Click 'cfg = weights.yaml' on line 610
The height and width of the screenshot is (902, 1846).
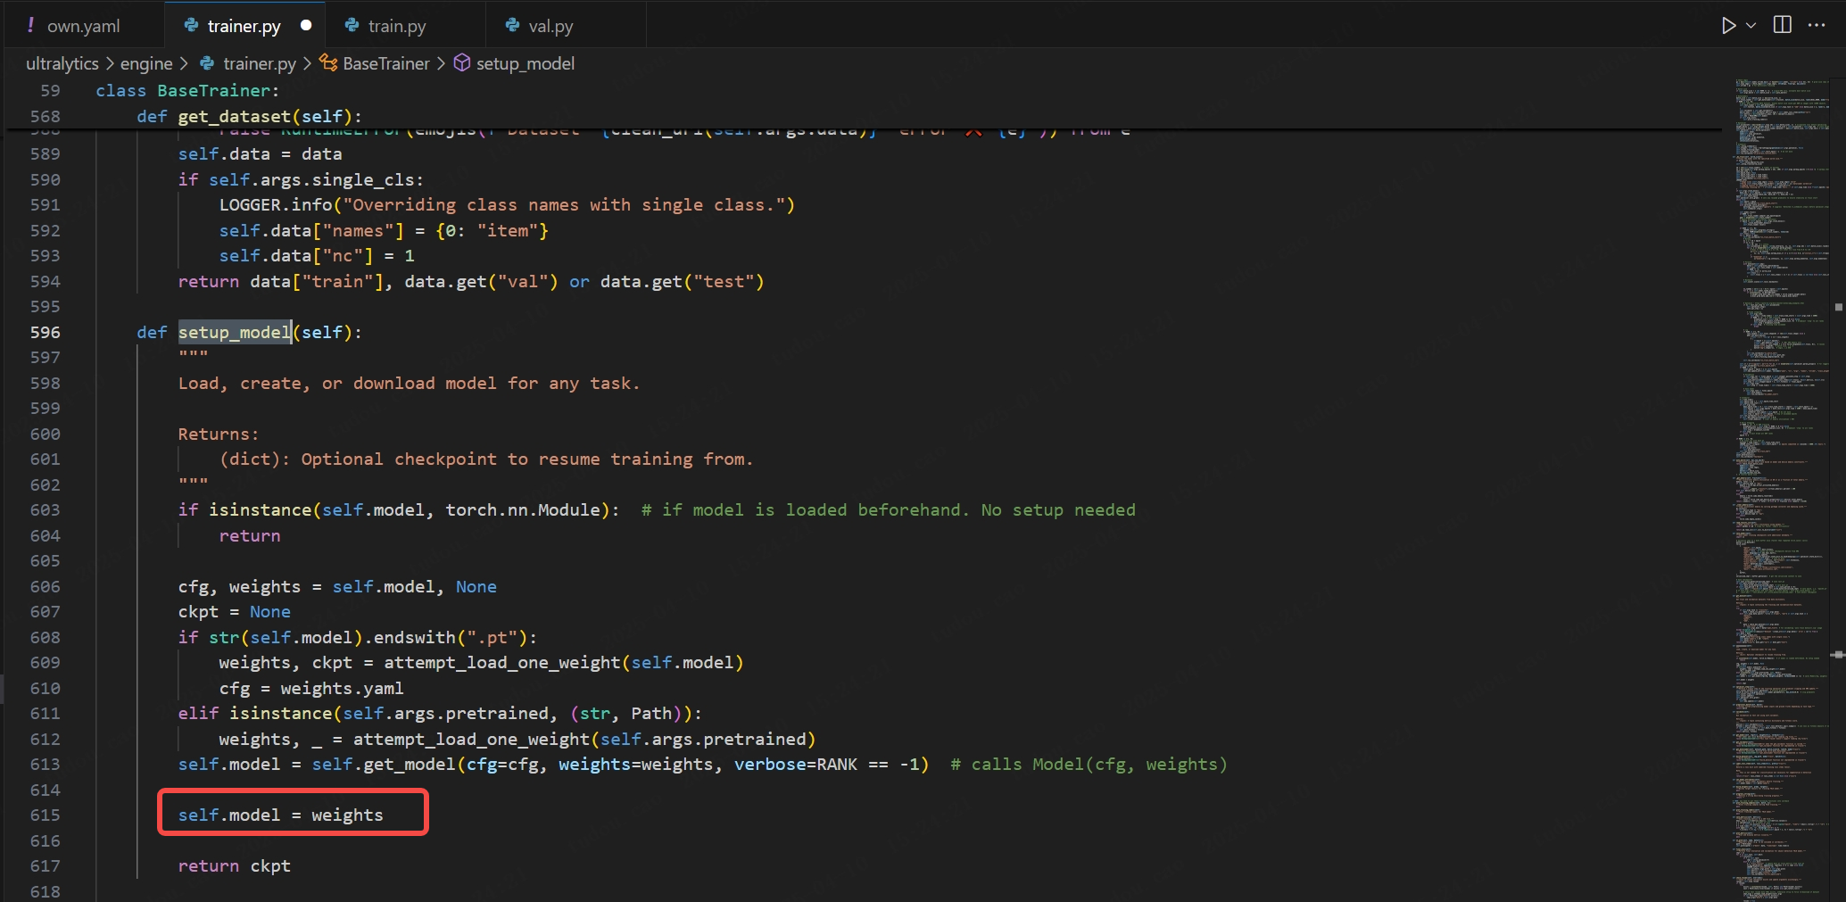311,689
